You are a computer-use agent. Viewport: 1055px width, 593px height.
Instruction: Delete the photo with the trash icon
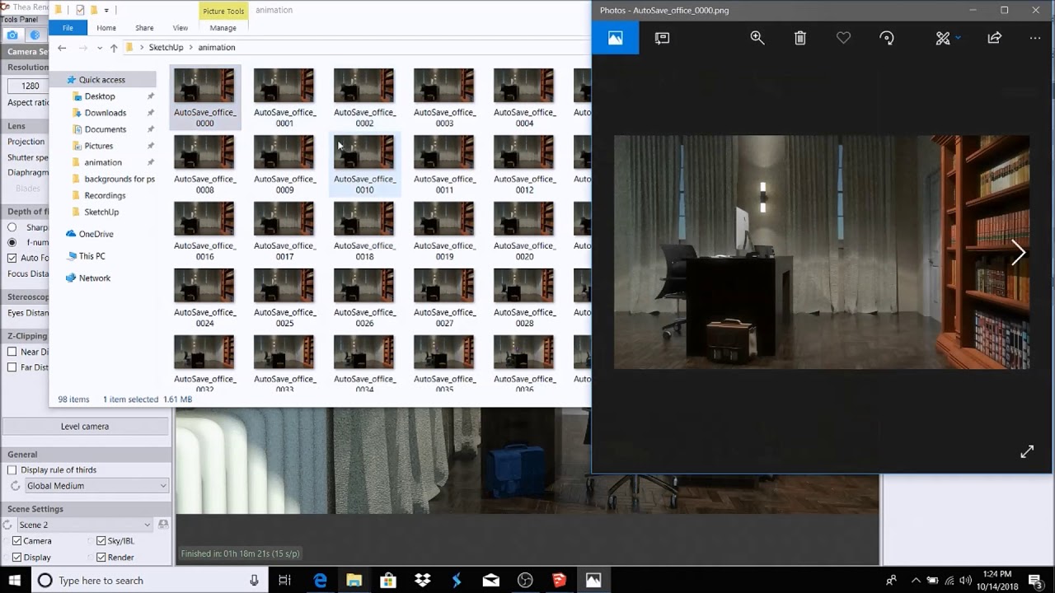coord(800,38)
